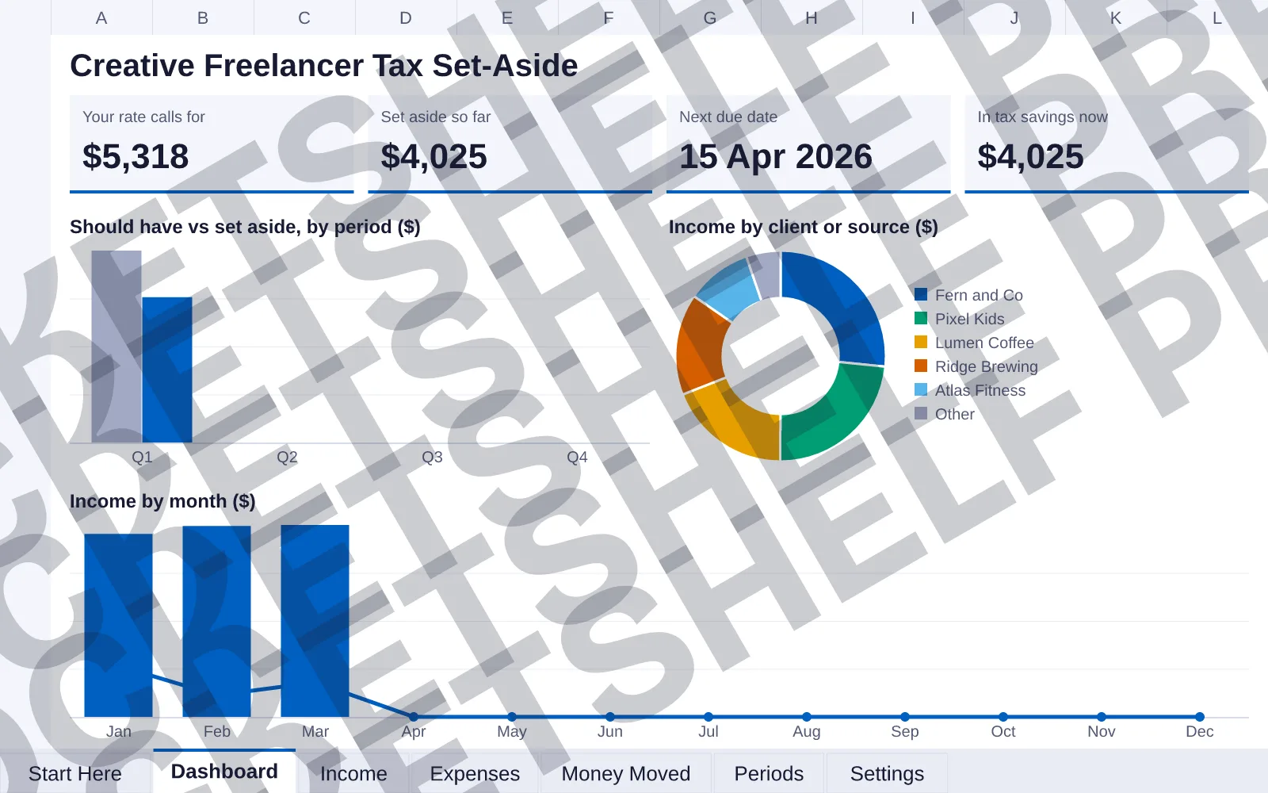Viewport: 1268px width, 793px height.
Task: Click the $4,025 value under In tax savings now
Action: coord(1030,156)
